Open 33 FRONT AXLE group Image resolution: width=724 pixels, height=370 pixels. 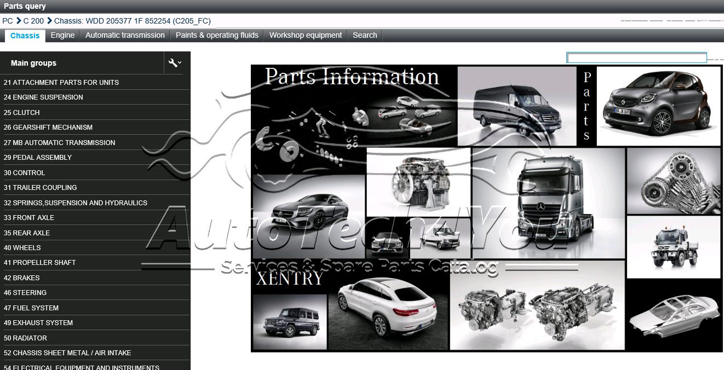coord(29,217)
